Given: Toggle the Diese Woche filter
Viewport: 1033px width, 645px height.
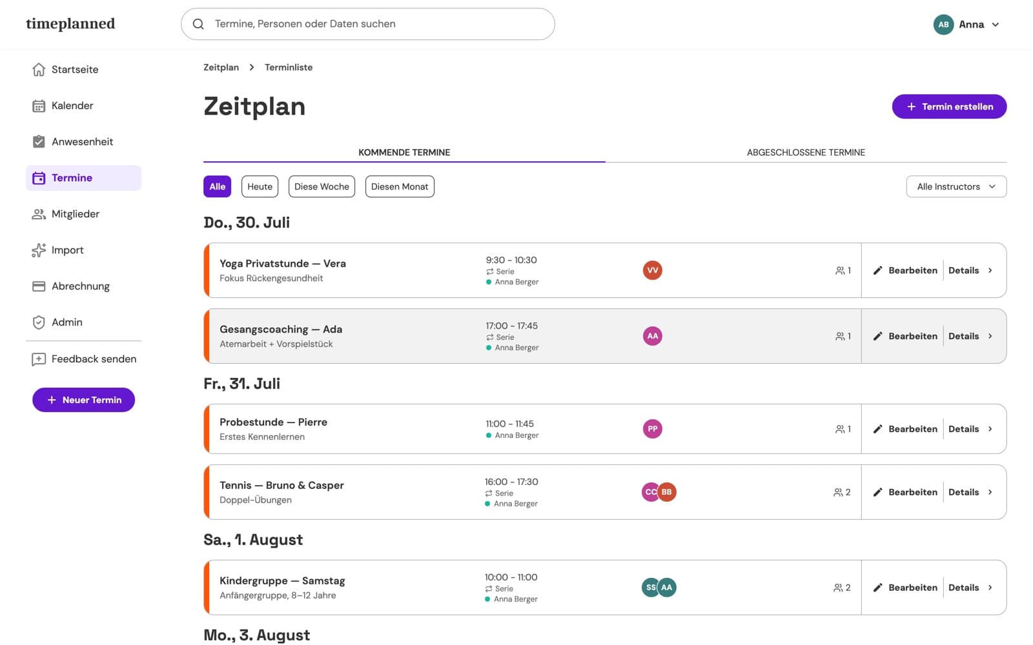Looking at the screenshot, I should (x=322, y=186).
